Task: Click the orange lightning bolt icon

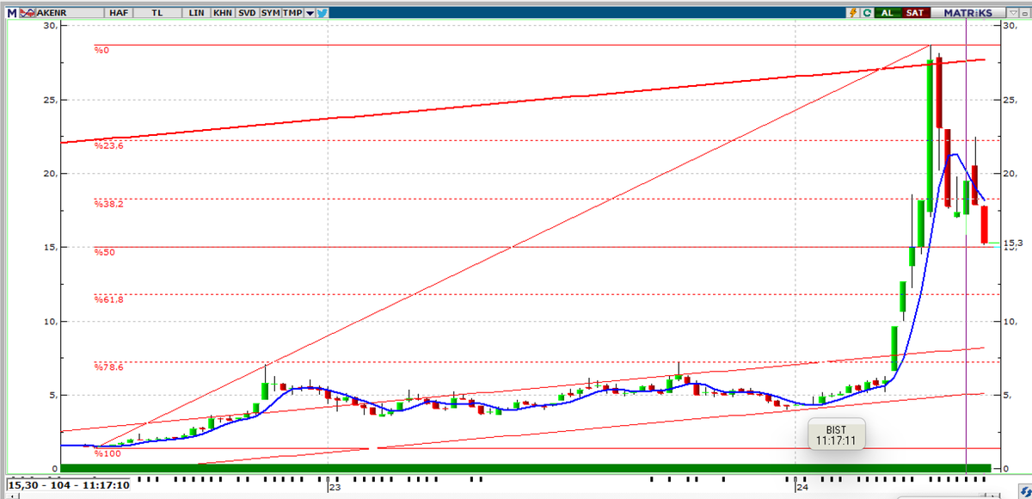Action: (853, 13)
